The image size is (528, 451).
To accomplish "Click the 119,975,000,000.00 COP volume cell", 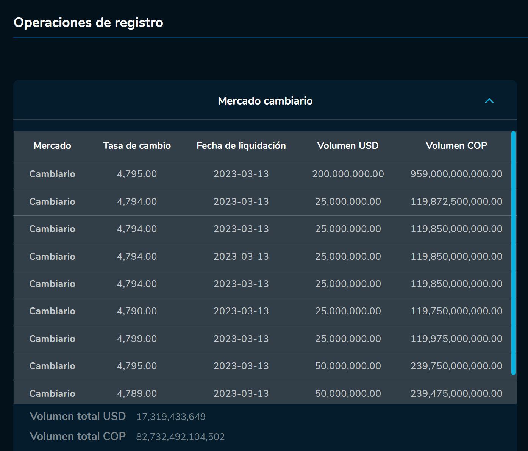I will (x=456, y=339).
